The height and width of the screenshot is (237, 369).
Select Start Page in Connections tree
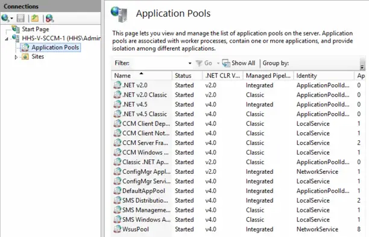tap(36, 29)
